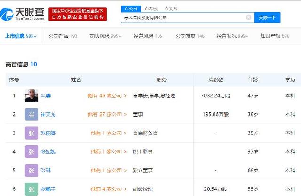
Task: Click the purple 张 avatar in row 5
Action: [32, 170]
